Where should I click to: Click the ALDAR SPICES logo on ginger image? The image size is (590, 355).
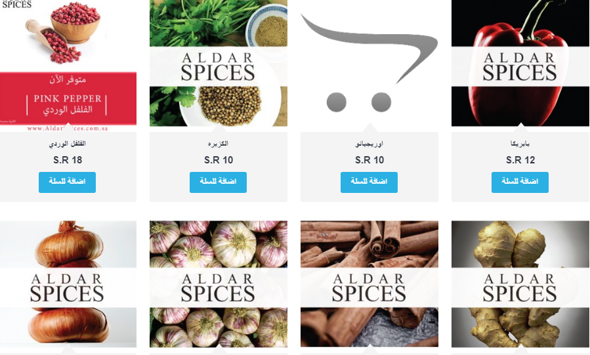520,288
